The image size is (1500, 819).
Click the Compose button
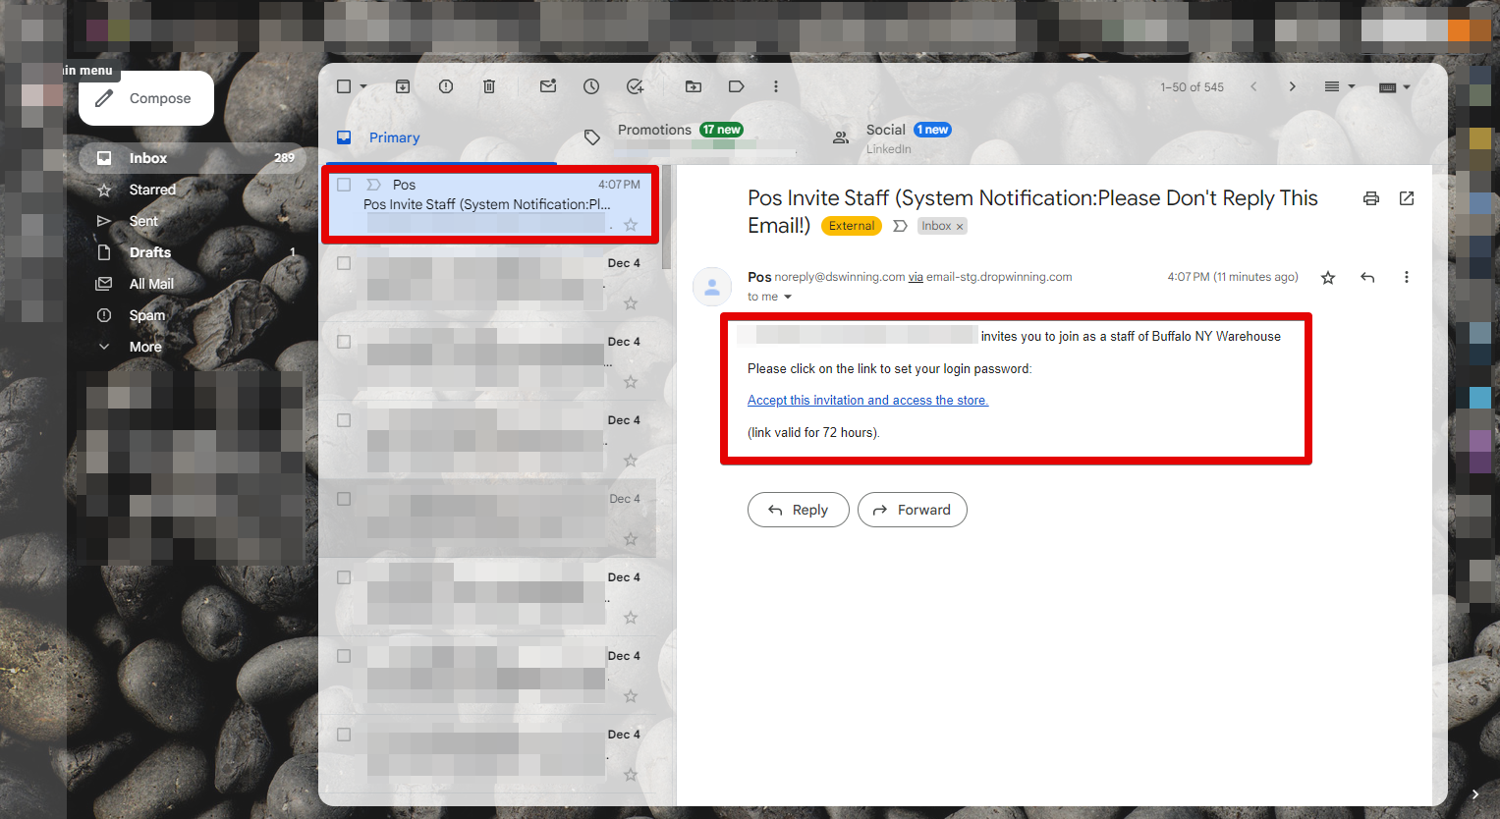point(146,98)
